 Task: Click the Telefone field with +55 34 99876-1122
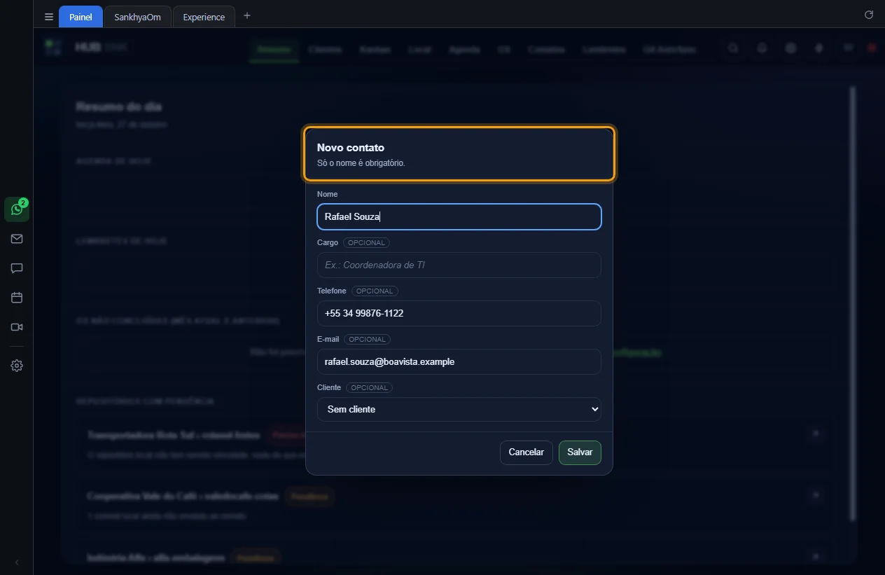click(x=459, y=314)
